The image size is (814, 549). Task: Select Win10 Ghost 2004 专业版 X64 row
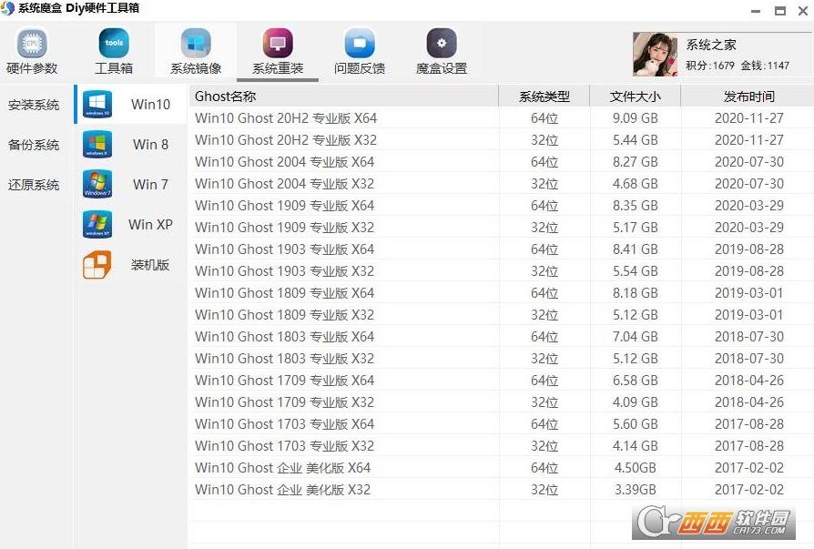click(501, 162)
